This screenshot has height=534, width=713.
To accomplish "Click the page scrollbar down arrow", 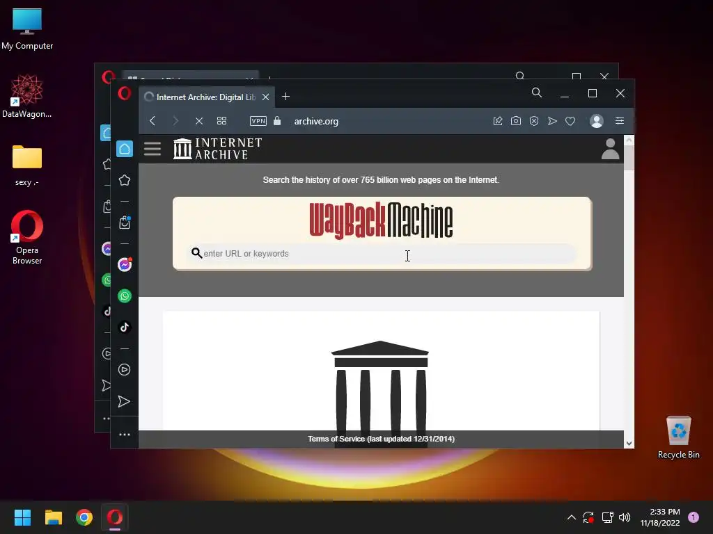I will pos(629,444).
